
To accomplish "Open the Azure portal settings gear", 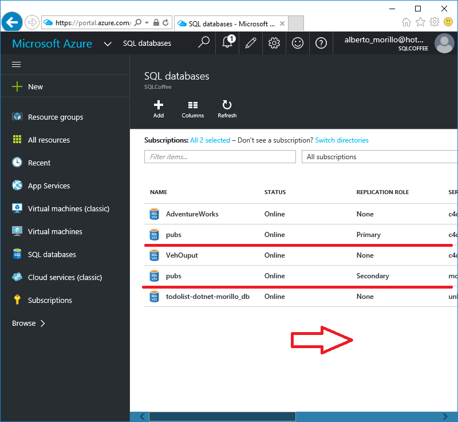I will click(x=274, y=43).
